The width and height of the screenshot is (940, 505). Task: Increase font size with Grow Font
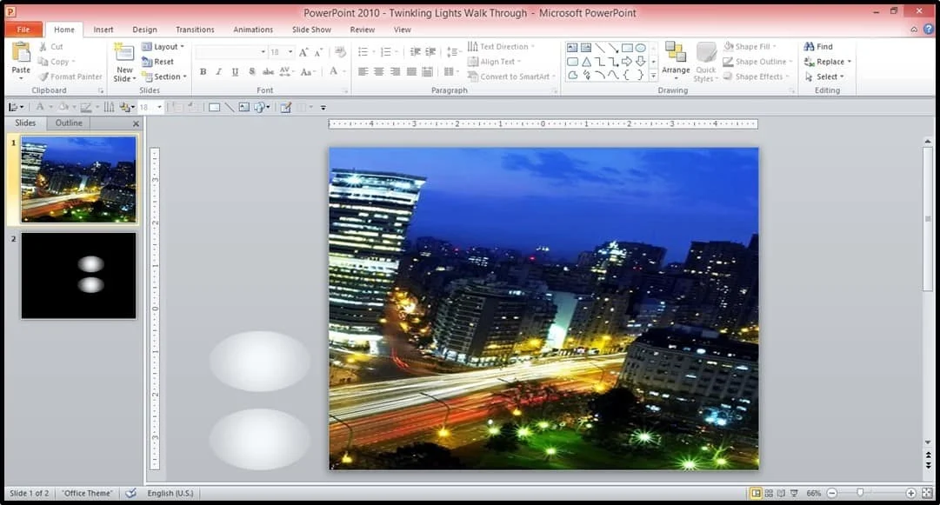303,52
